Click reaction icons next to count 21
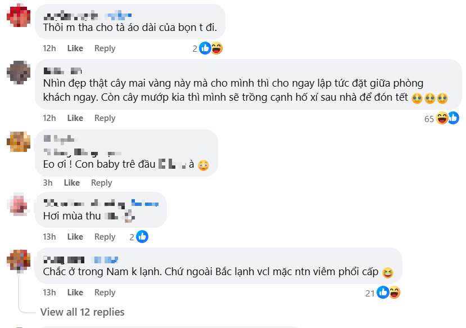The width and height of the screenshot is (466, 328). click(x=388, y=293)
